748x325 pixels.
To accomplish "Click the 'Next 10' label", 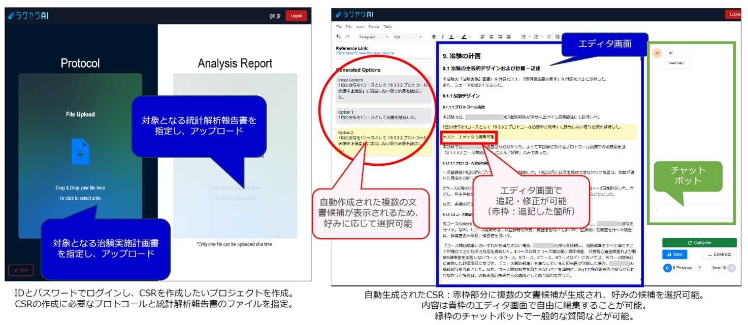I will point(720,268).
